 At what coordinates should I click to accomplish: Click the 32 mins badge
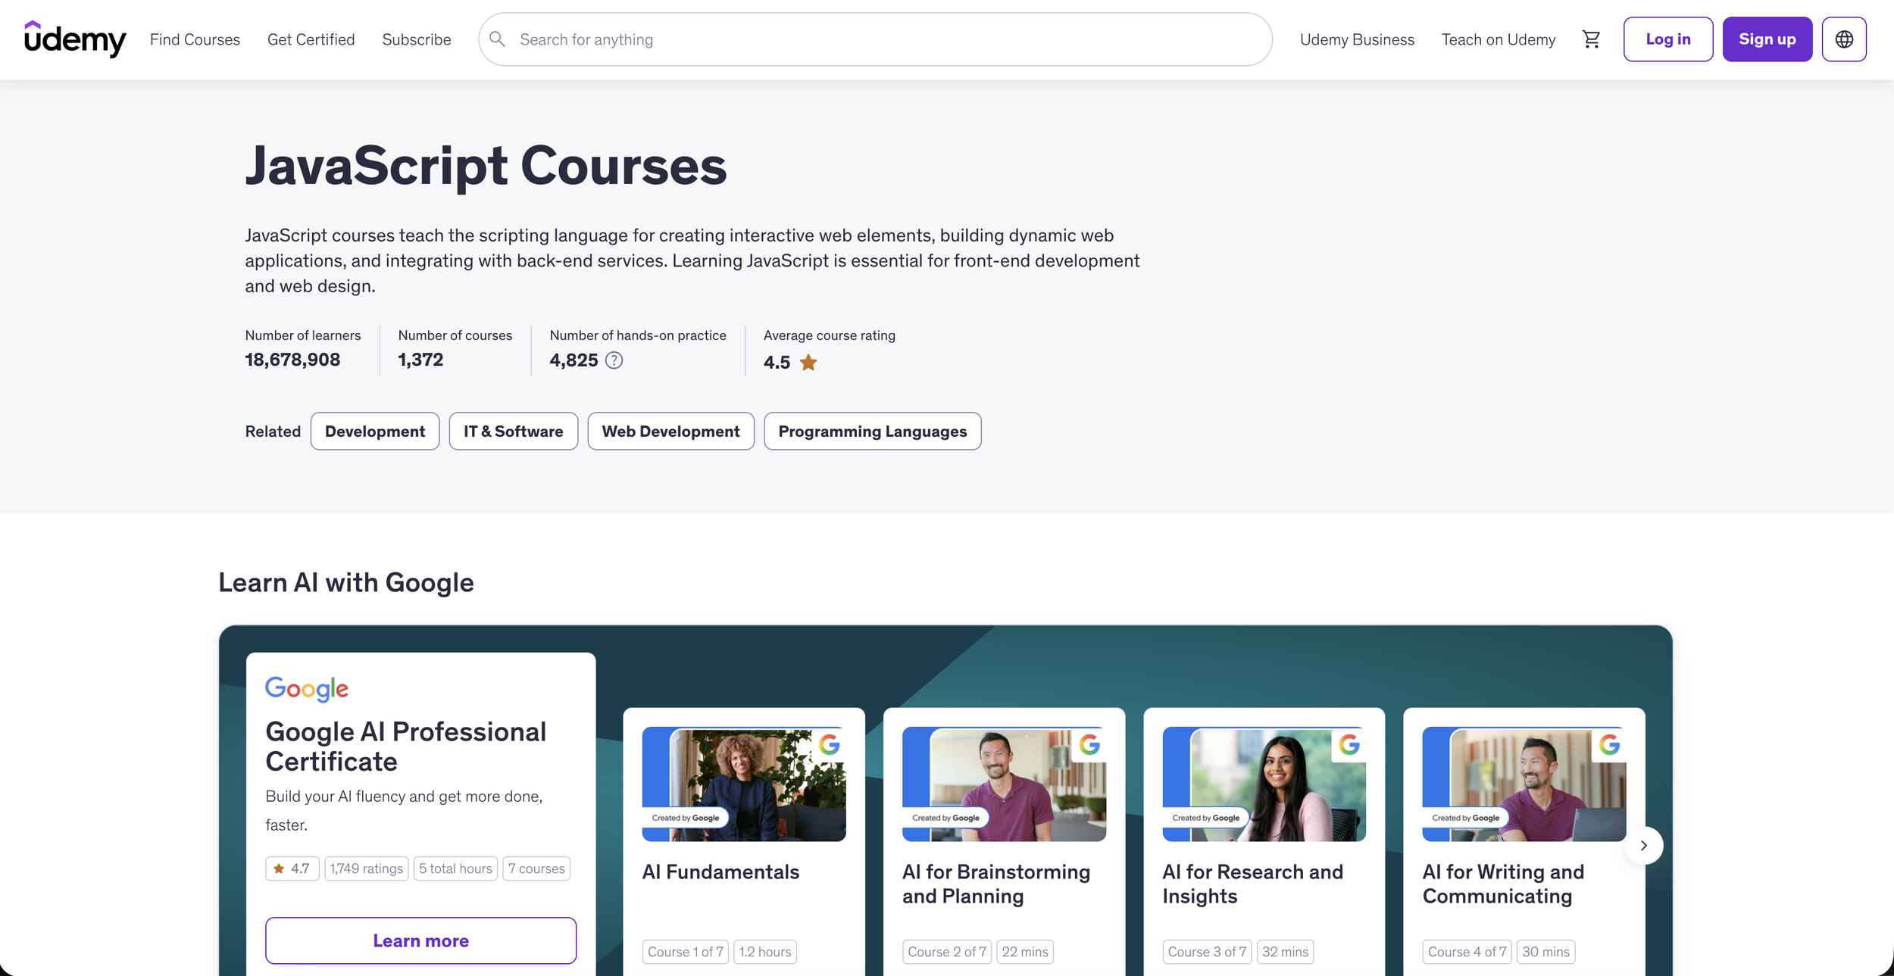(1285, 952)
